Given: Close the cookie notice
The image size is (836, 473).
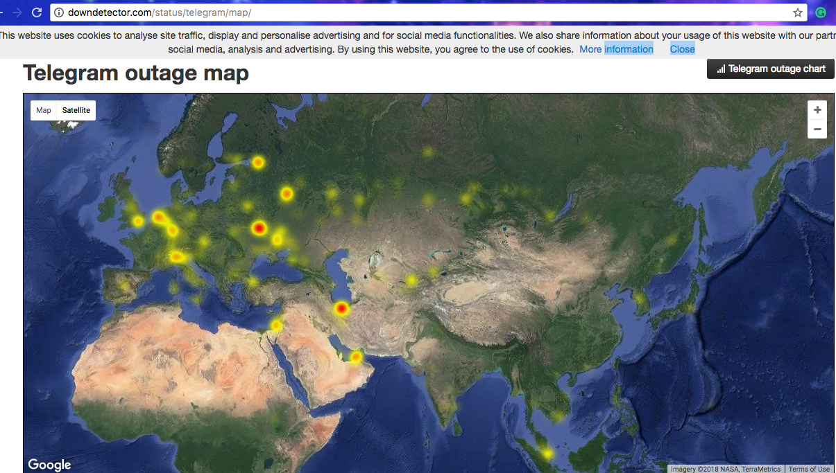Looking at the screenshot, I should tap(682, 49).
